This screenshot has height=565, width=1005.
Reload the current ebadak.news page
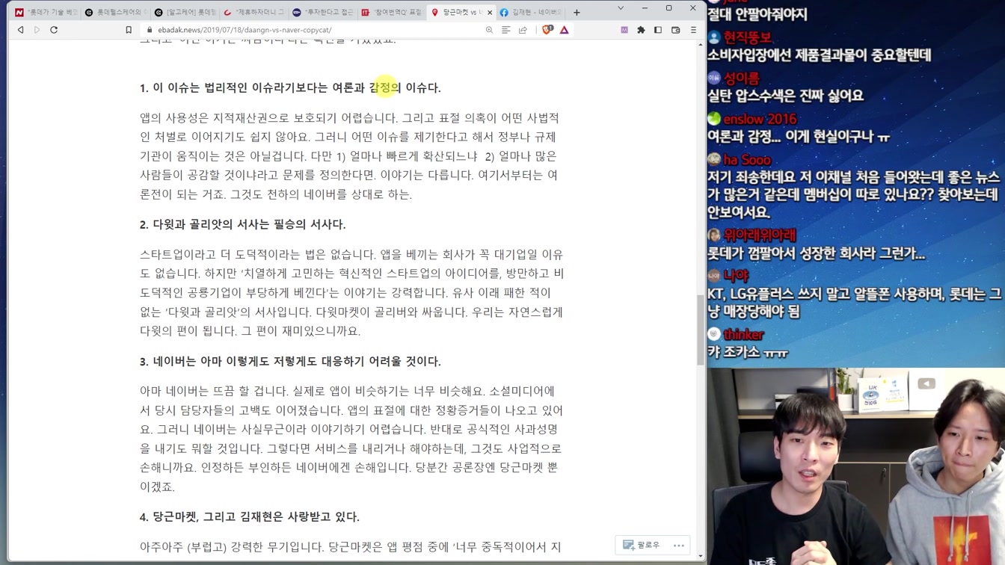pos(54,30)
